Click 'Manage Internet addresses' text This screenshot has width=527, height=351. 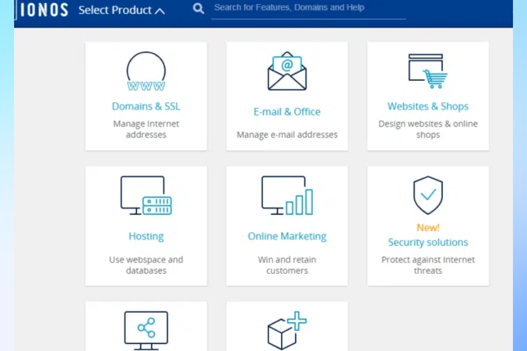(146, 129)
